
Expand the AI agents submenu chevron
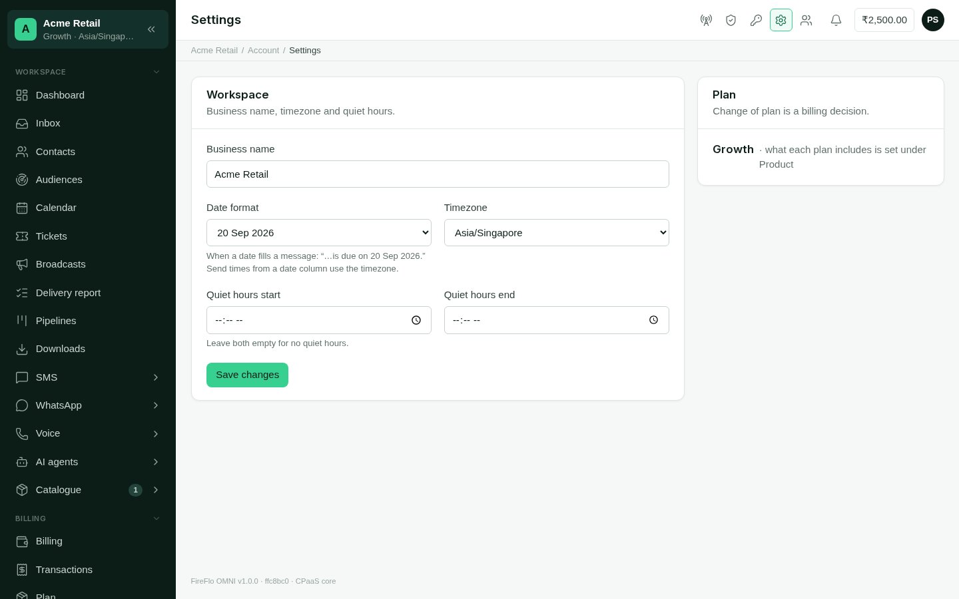[156, 462]
